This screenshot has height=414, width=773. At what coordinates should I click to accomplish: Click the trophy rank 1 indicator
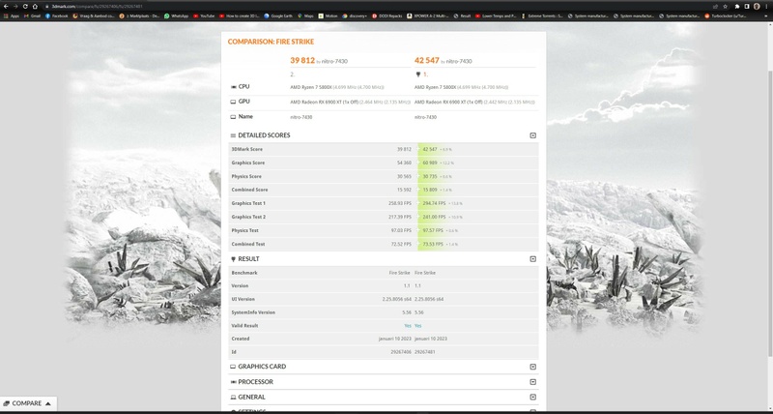[x=422, y=74]
